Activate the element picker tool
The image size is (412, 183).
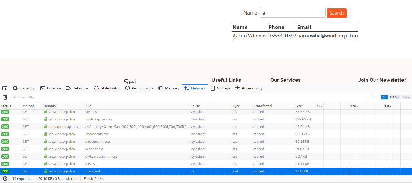pos(5,88)
